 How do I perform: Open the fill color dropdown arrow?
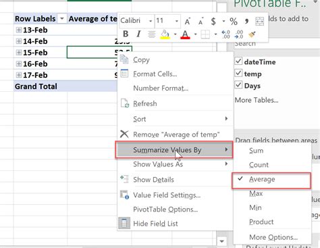tap(175, 34)
